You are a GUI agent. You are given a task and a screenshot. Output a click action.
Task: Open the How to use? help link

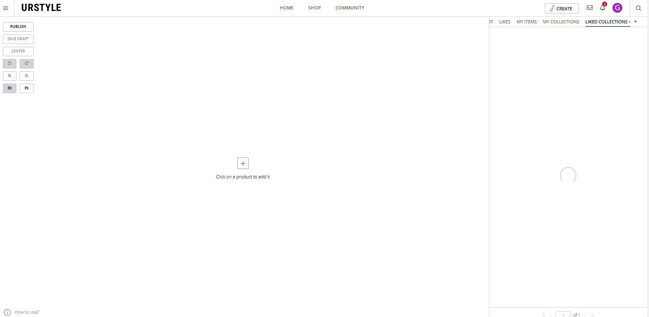(x=27, y=312)
